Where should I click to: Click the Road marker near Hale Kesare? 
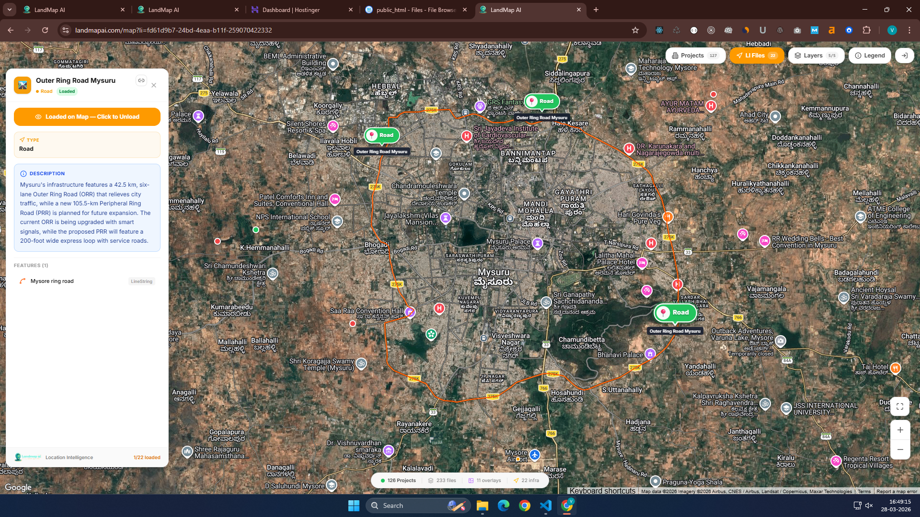tap(542, 101)
